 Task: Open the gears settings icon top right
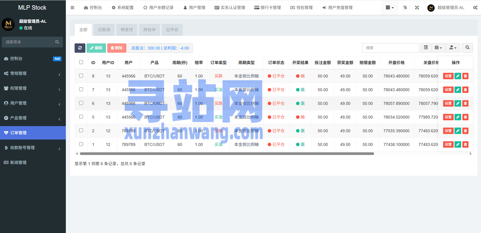coord(475,8)
